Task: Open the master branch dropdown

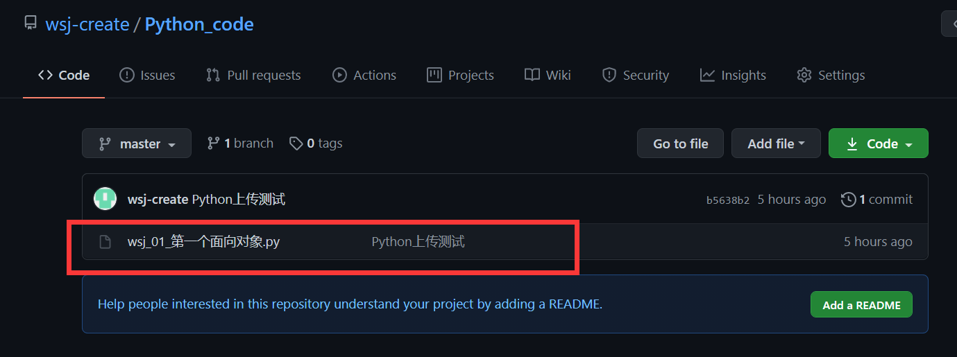Action: (x=137, y=143)
